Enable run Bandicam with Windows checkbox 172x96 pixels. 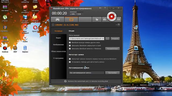[70, 49]
